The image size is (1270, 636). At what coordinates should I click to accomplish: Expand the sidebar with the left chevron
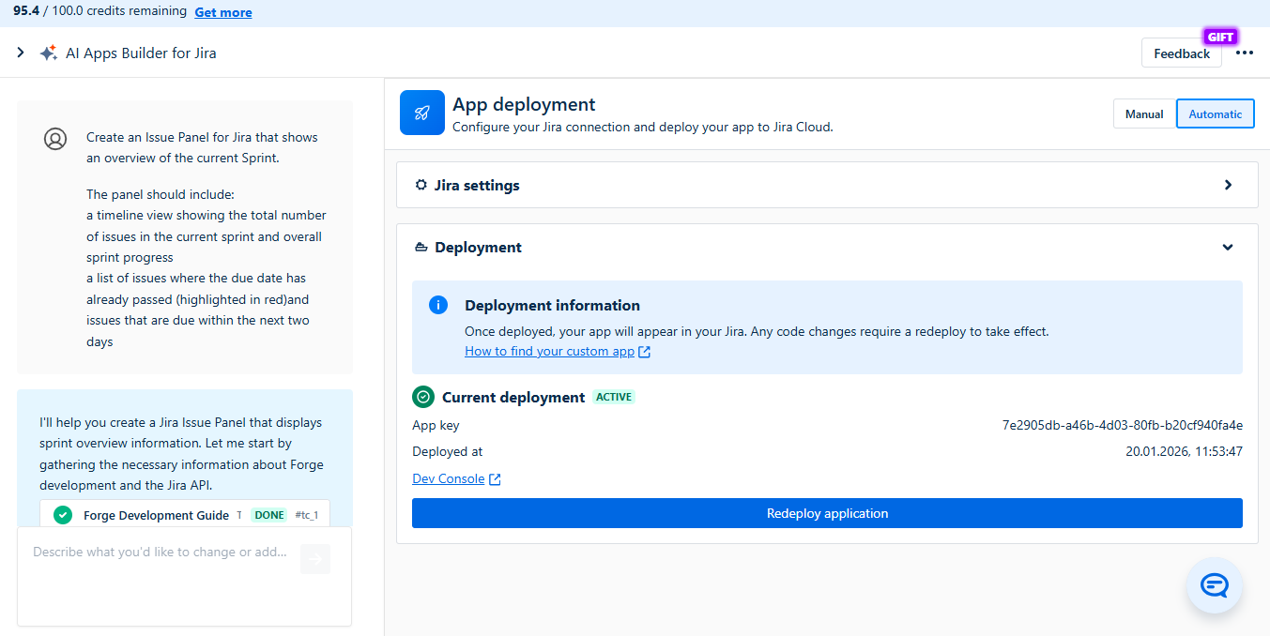(x=21, y=53)
